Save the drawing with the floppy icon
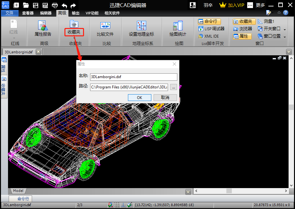 coord(36,5)
